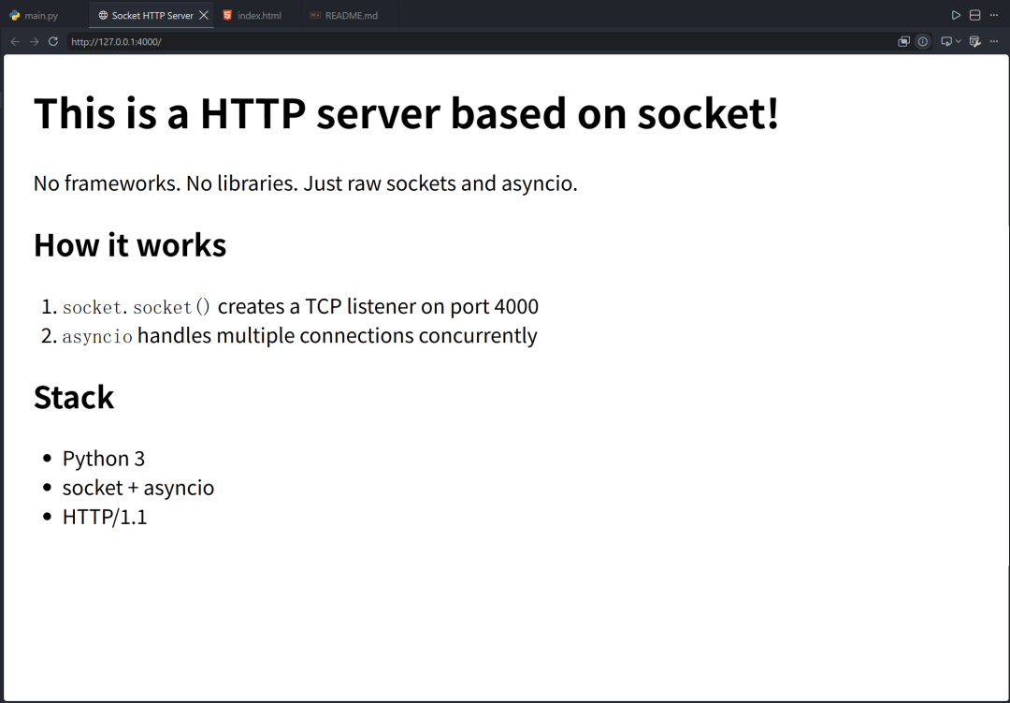
Task: Click the split editor layout icon
Action: 975,16
